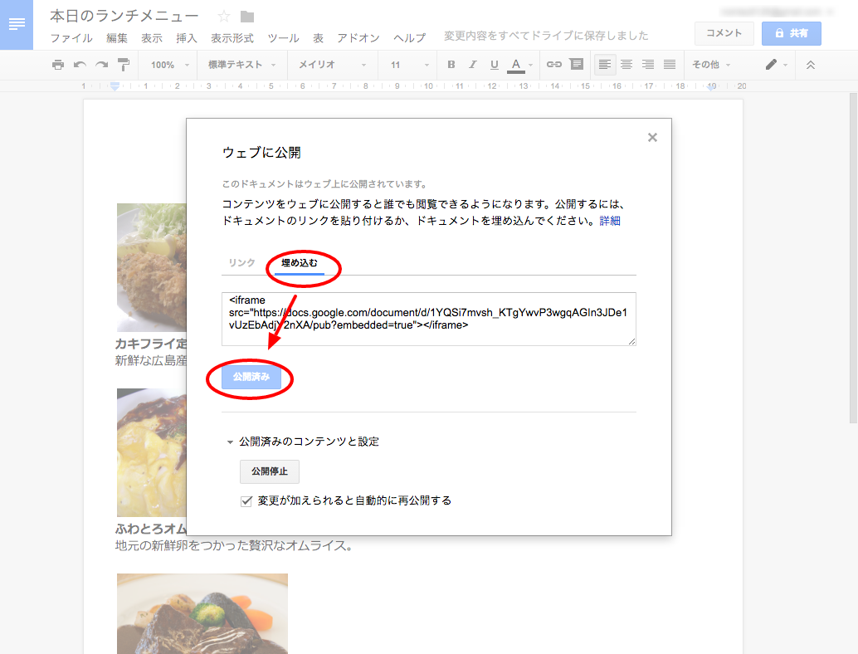This screenshot has width=858, height=654.
Task: Collapse 公開済みのコンテンツと設定 section
Action: click(231, 442)
